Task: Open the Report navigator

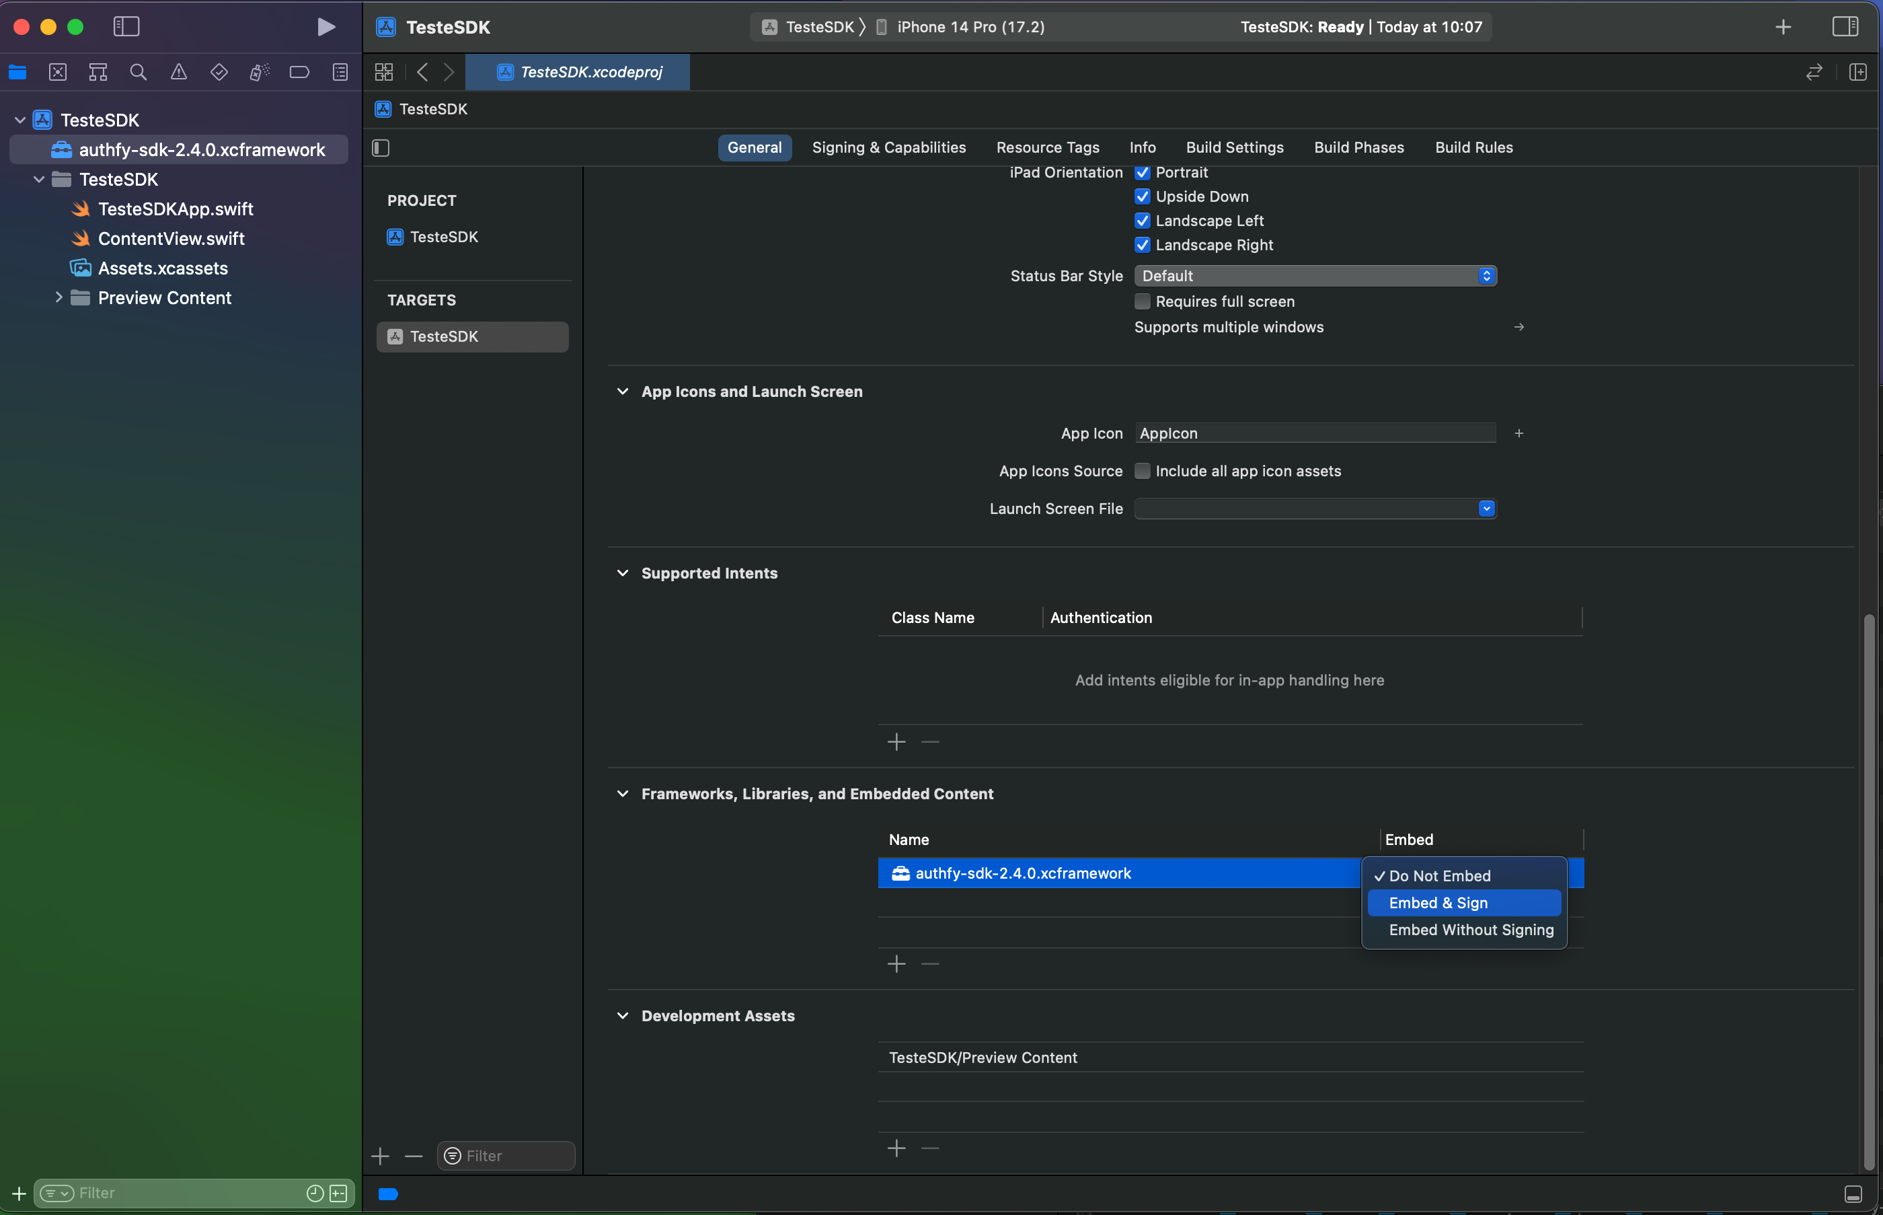Action: click(340, 73)
